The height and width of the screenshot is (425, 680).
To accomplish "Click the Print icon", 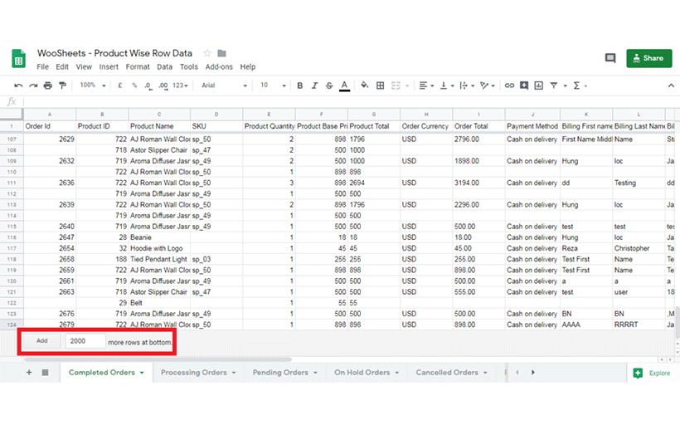I will click(x=48, y=85).
